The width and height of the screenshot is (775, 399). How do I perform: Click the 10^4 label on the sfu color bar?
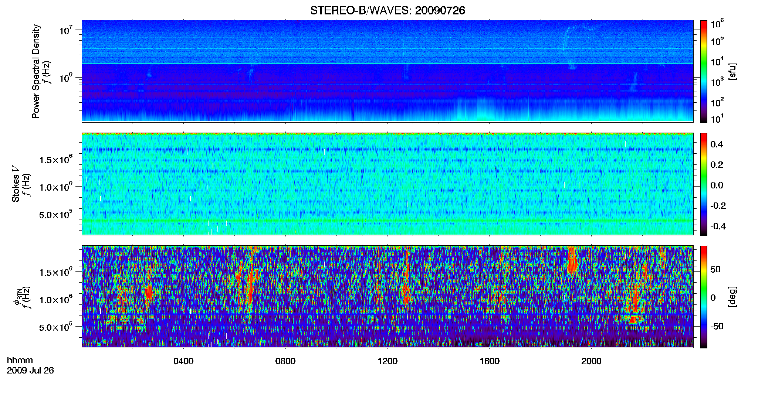click(x=717, y=62)
